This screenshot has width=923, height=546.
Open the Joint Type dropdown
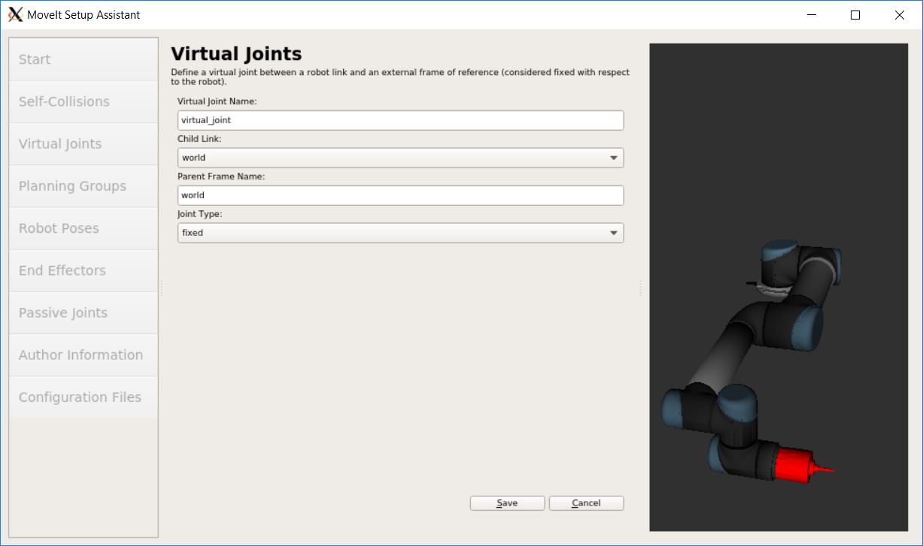coord(615,233)
